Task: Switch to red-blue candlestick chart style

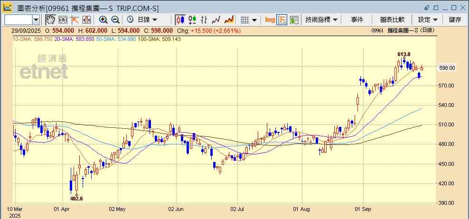Action: click(x=180, y=20)
